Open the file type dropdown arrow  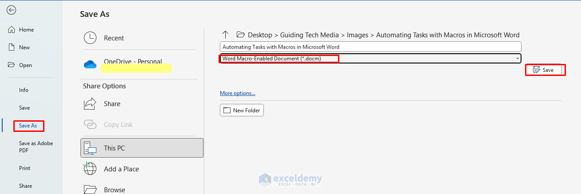click(517, 59)
